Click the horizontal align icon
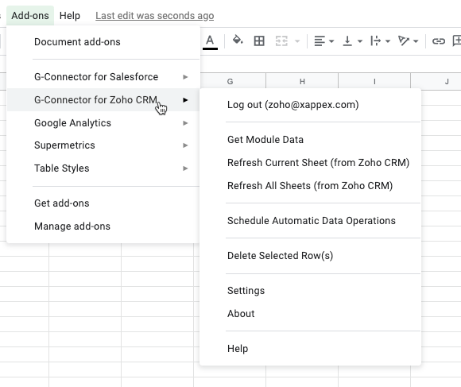Screen dimensions: 461x387 (x=320, y=41)
